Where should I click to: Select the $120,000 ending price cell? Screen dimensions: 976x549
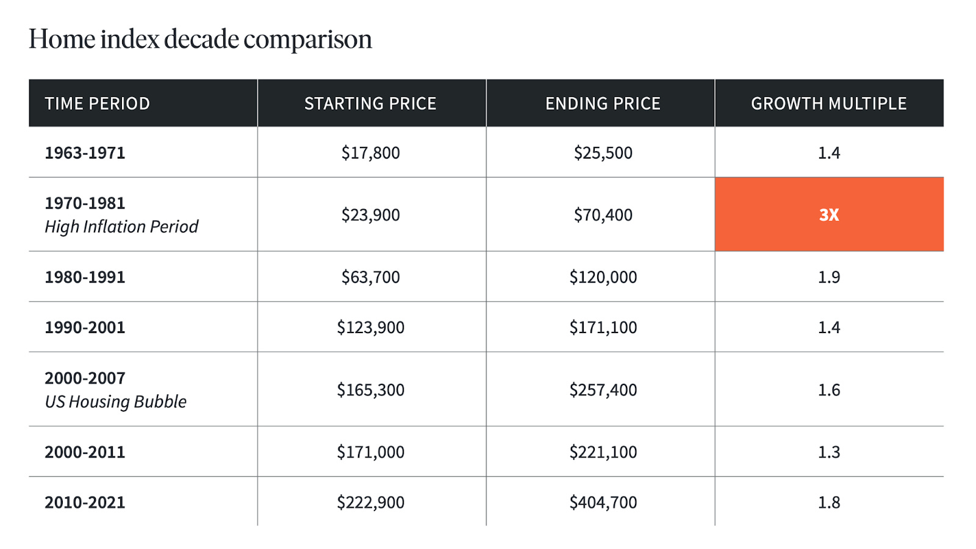tap(603, 278)
